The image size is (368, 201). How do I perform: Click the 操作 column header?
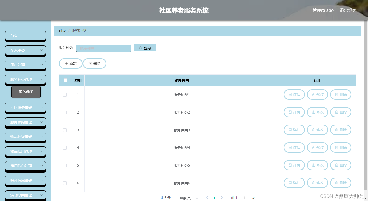317,80
